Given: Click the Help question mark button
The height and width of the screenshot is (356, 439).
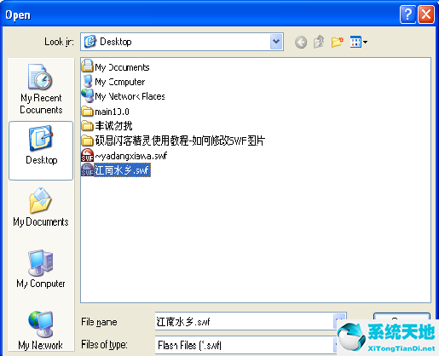Looking at the screenshot, I should (x=407, y=14).
